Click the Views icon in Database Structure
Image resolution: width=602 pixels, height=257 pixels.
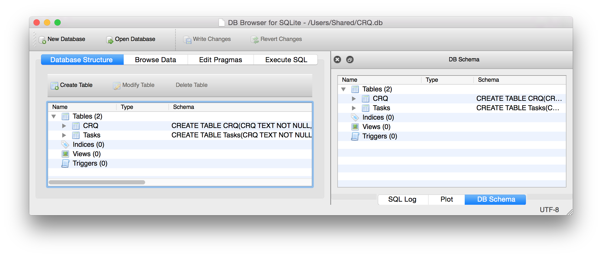65,154
